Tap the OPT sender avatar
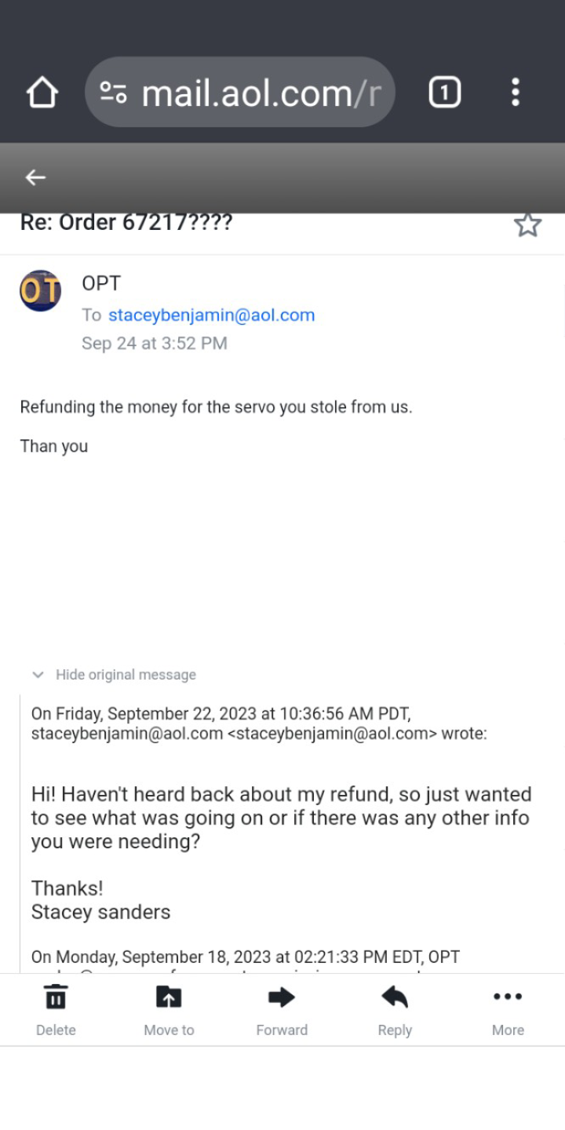 pos(40,290)
